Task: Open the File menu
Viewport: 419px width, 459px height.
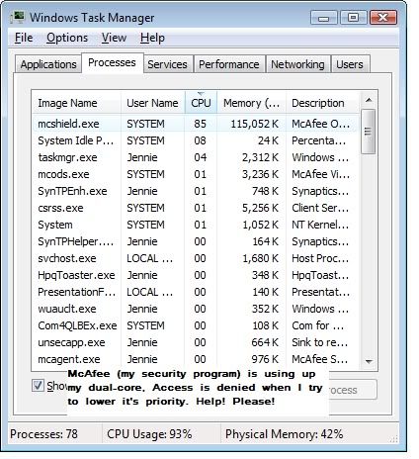Action: [x=24, y=38]
